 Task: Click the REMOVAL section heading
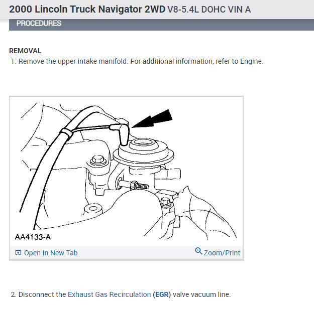point(25,51)
